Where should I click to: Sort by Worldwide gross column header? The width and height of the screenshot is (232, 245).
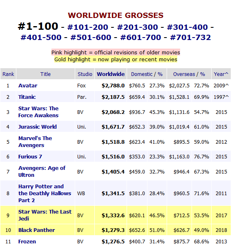click(111, 74)
